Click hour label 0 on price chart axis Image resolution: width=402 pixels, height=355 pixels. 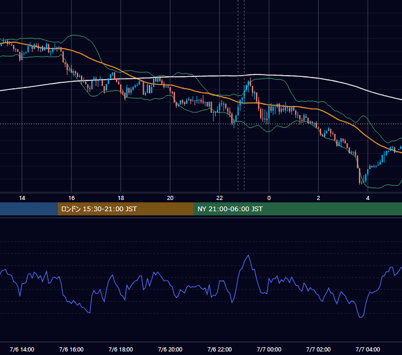click(x=269, y=198)
